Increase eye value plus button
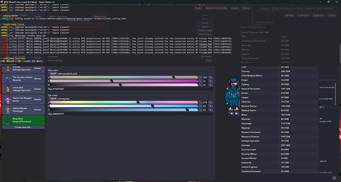The height and width of the screenshot is (182, 341). 211,110
